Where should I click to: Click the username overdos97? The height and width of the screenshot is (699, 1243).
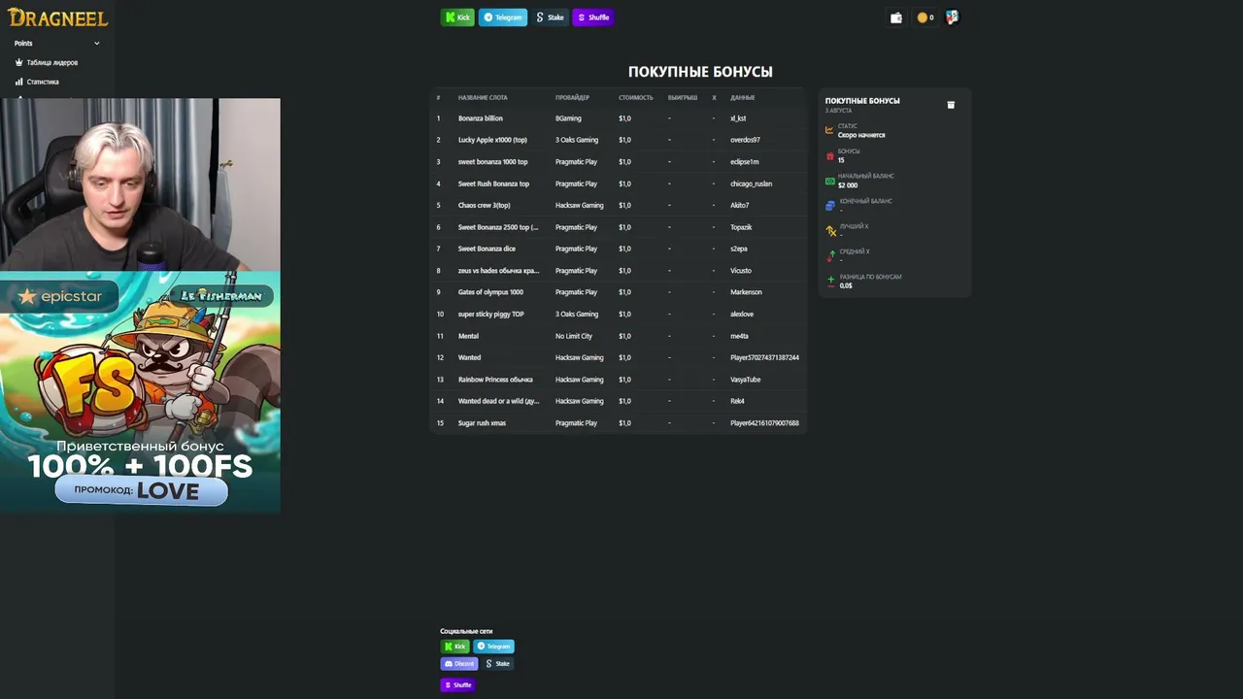pos(746,140)
